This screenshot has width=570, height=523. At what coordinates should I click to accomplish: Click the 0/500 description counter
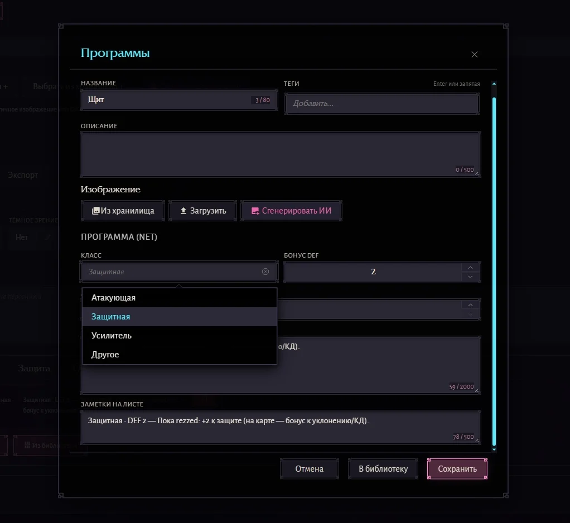(x=465, y=170)
